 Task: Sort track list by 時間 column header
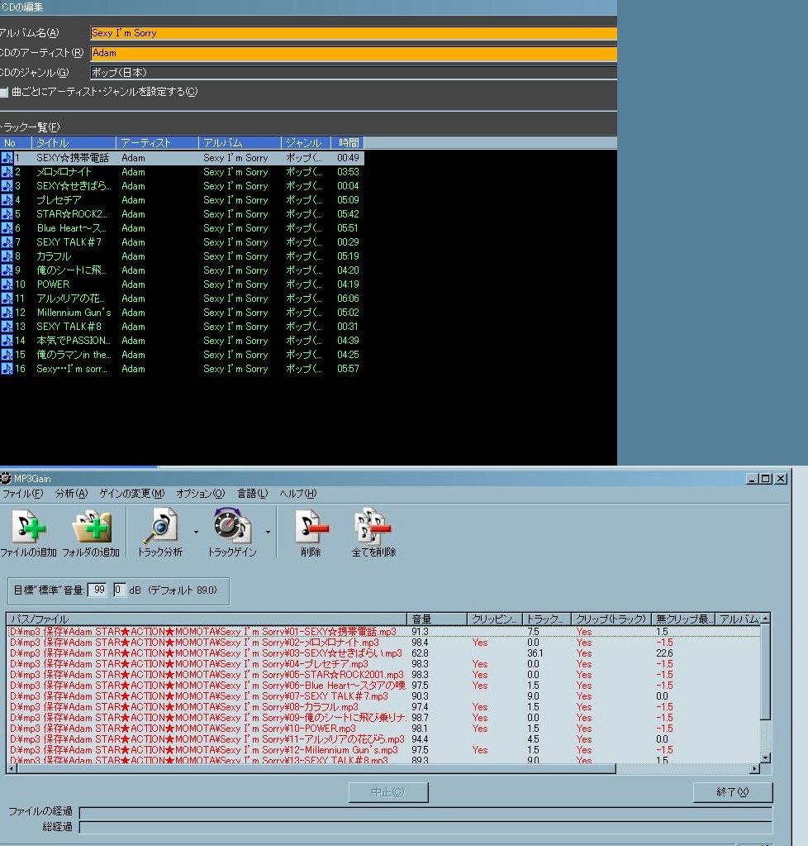click(x=348, y=143)
